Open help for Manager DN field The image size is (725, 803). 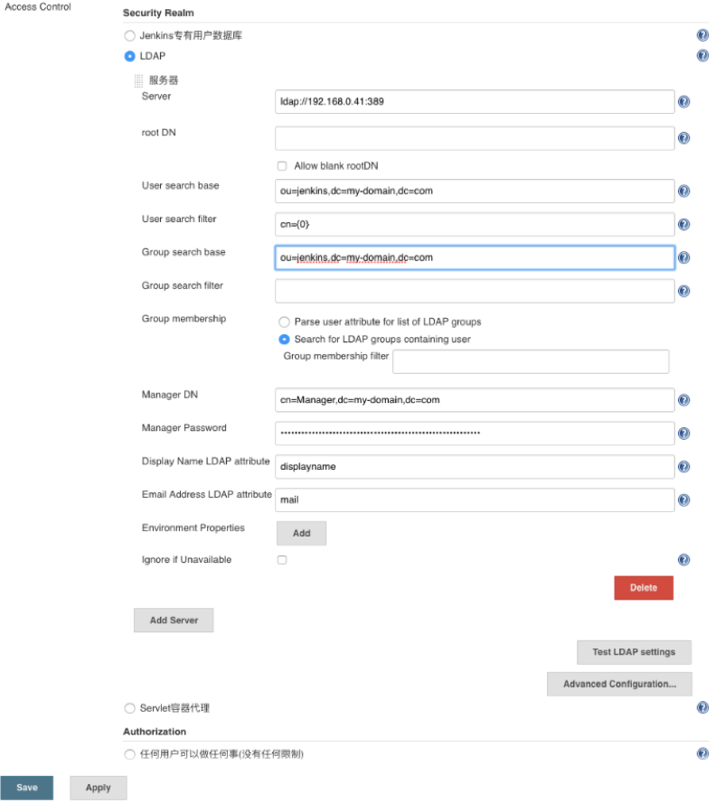click(x=683, y=400)
